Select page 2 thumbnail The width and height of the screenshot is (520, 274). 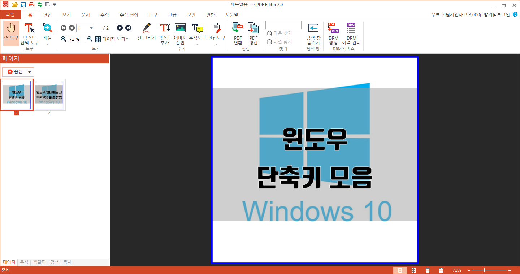tap(49, 95)
